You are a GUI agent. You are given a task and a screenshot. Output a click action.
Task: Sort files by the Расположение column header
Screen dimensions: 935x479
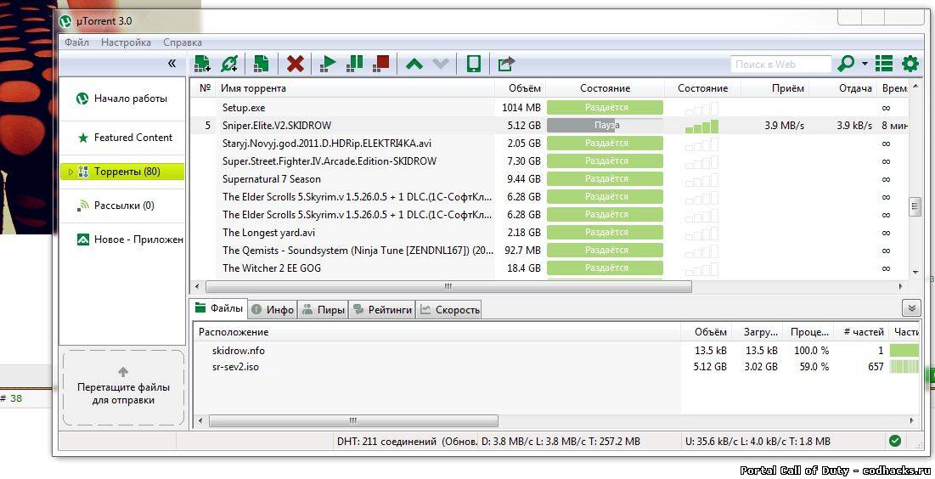pyautogui.click(x=437, y=332)
